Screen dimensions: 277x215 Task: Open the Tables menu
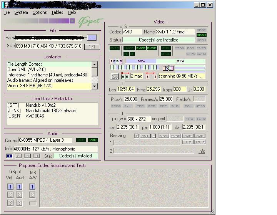[x=57, y=12]
